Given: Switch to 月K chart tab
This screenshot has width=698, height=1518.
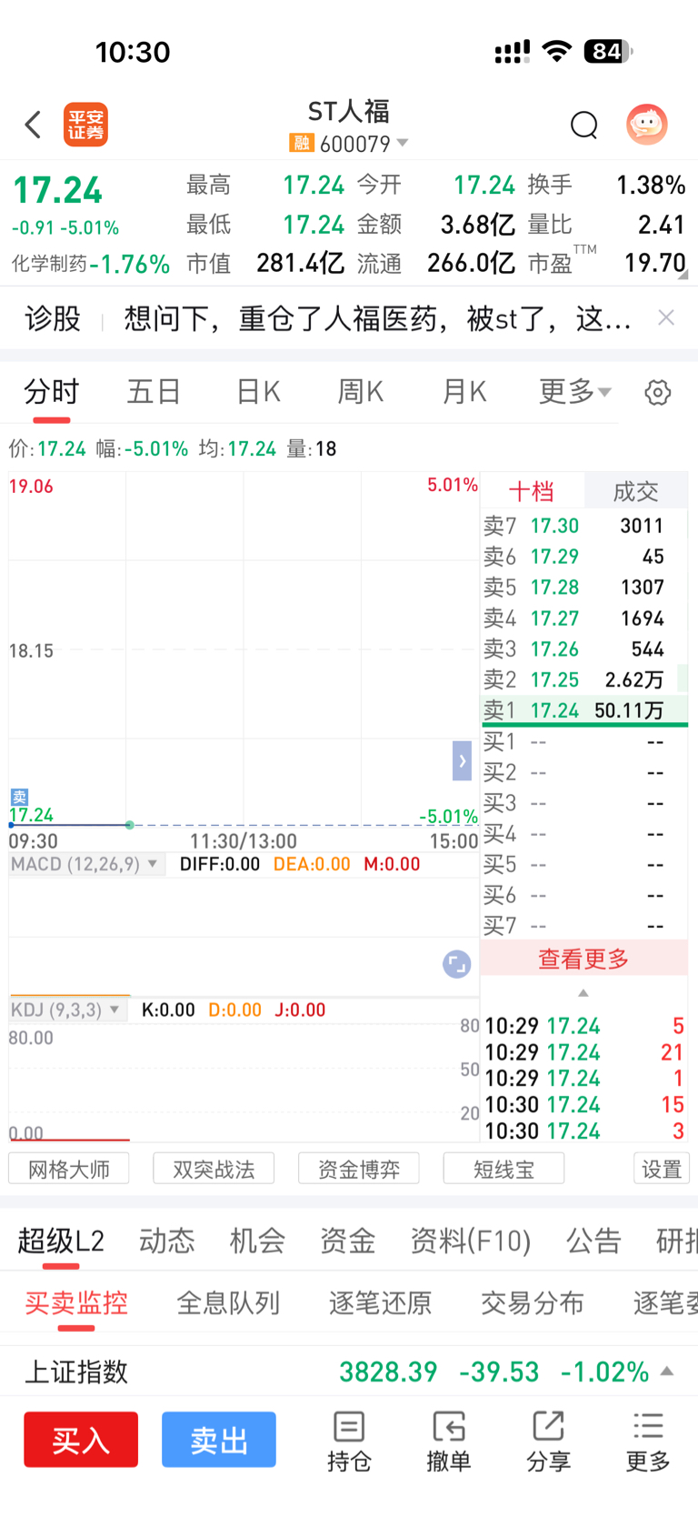Looking at the screenshot, I should (464, 392).
